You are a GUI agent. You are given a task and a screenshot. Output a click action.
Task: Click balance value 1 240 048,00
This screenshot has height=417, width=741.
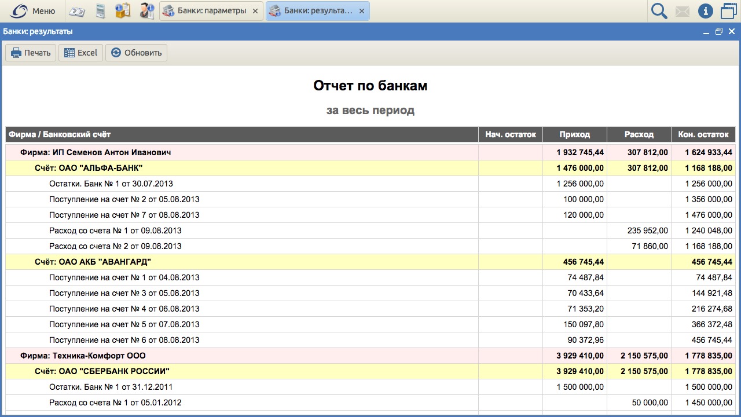709,231
